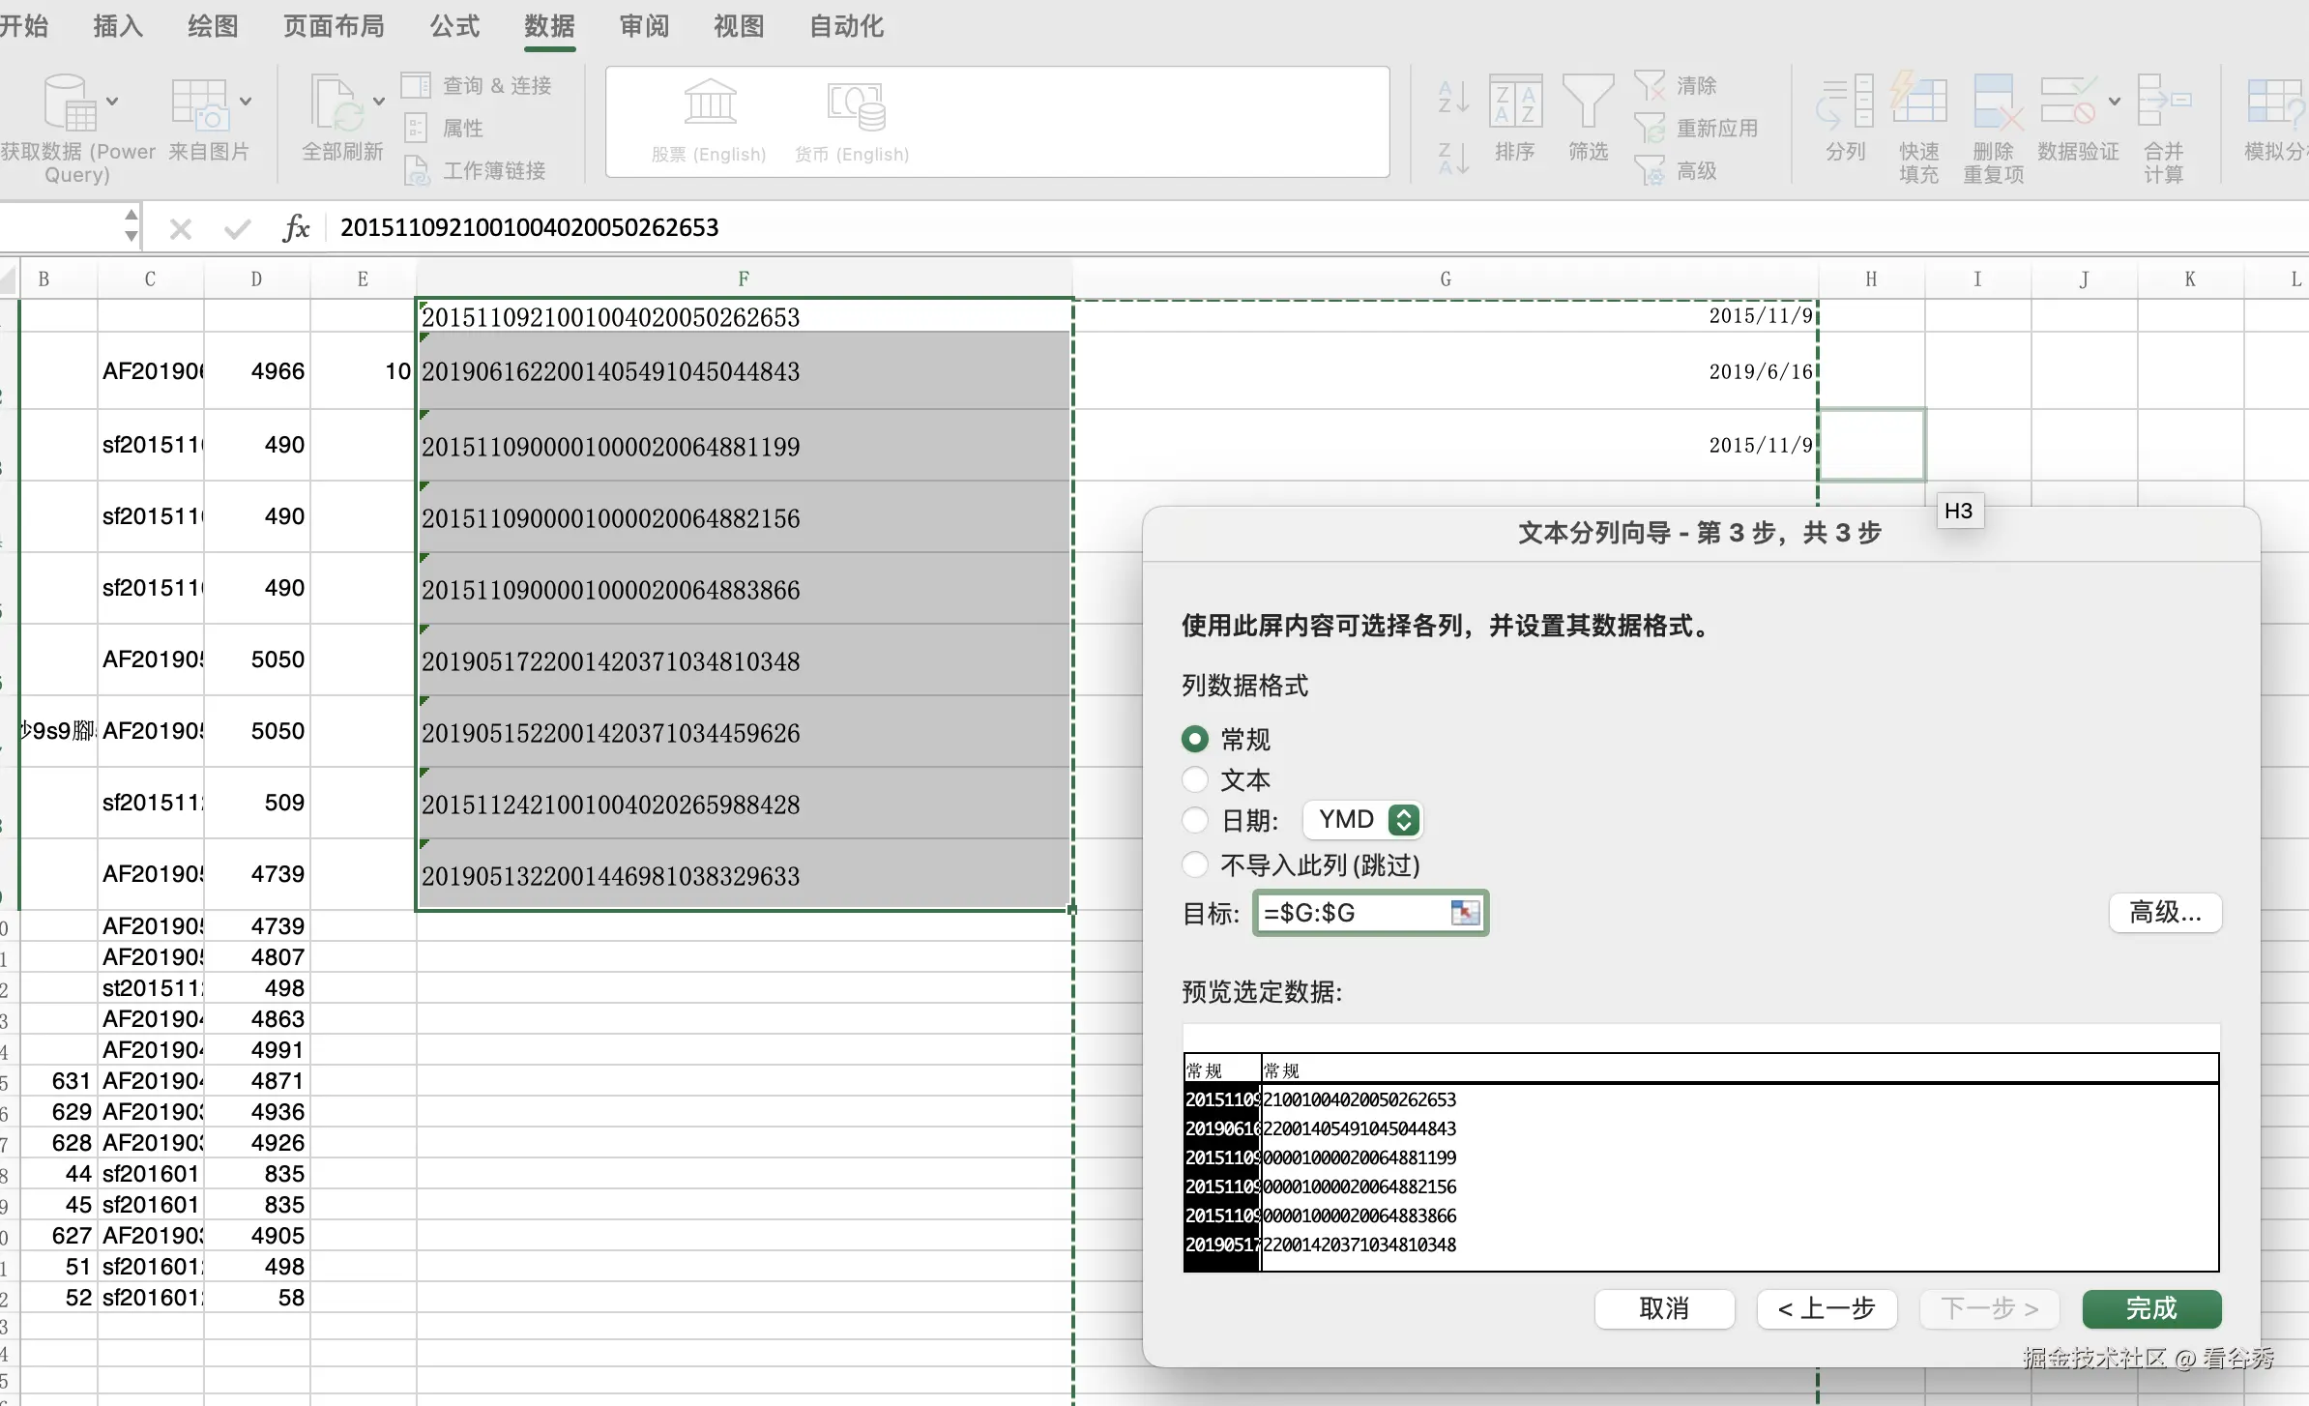Open the Sort (排序) dialog icon
This screenshot has width=2309, height=1406.
pos(1515,103)
